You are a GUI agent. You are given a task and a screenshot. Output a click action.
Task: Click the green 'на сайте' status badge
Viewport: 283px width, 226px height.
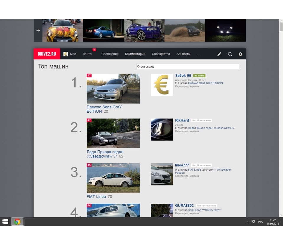[199, 76]
